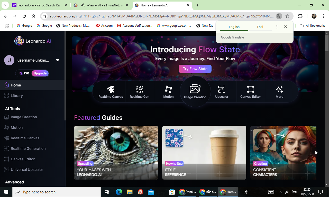Open Task View on the taskbar
The image size is (329, 197).
coord(107,192)
